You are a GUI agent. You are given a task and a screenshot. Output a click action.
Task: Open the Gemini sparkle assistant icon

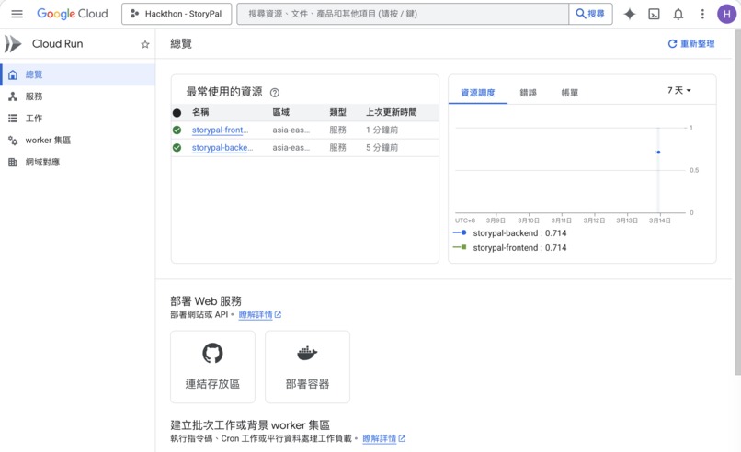(630, 14)
